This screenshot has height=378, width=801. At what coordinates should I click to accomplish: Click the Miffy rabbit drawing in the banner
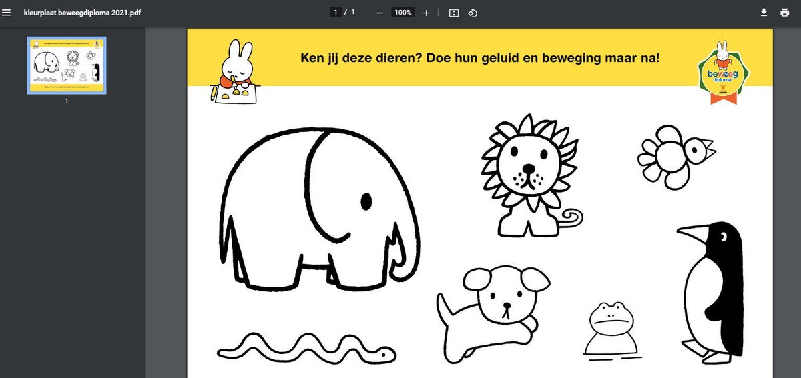click(234, 72)
